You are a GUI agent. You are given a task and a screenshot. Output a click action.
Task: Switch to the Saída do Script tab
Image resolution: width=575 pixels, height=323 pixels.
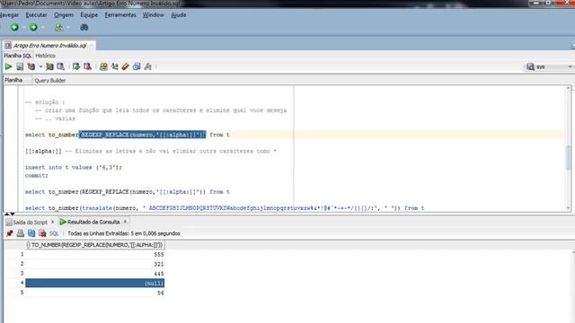(x=30, y=223)
